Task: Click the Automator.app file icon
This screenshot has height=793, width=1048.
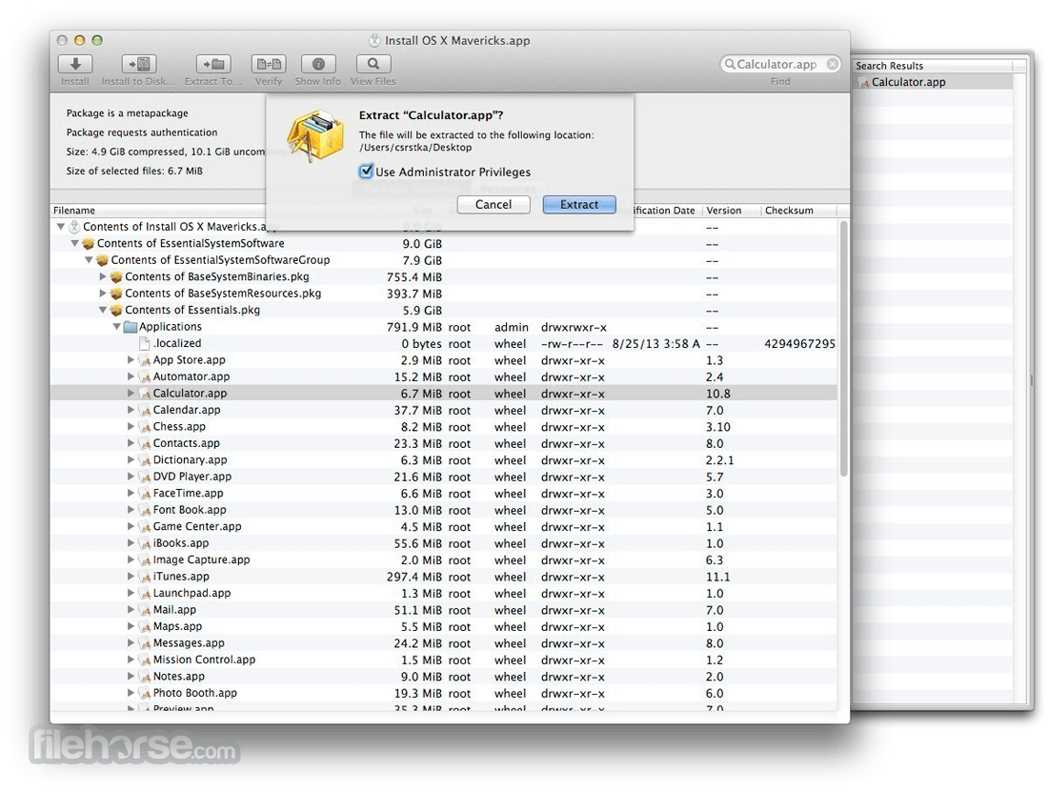Action: click(144, 377)
